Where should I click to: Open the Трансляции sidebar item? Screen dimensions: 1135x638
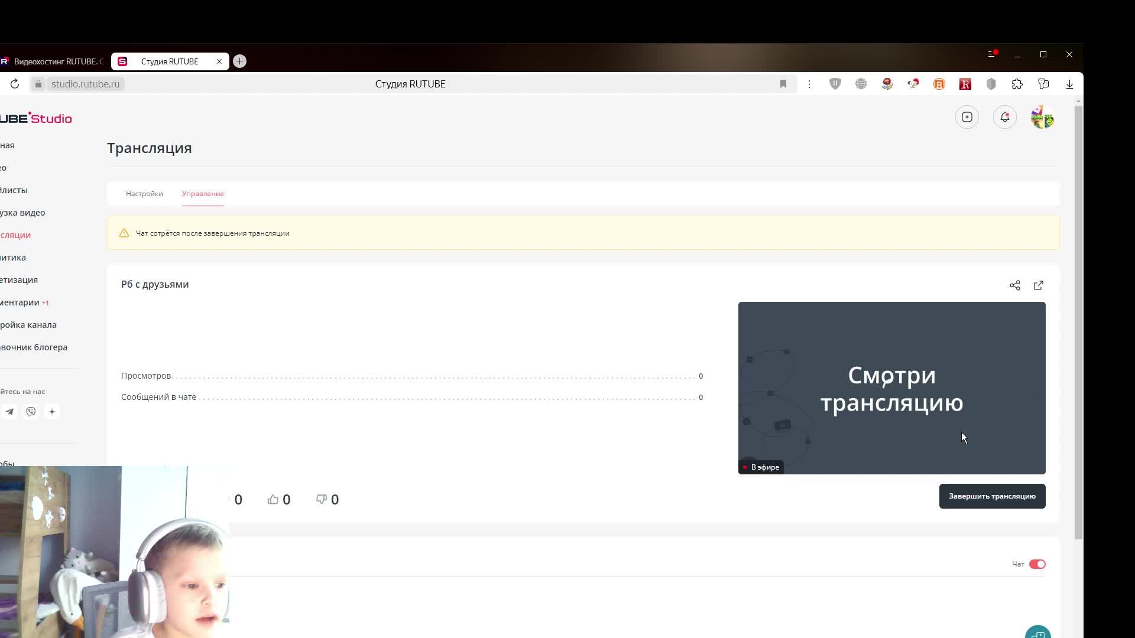(x=15, y=235)
